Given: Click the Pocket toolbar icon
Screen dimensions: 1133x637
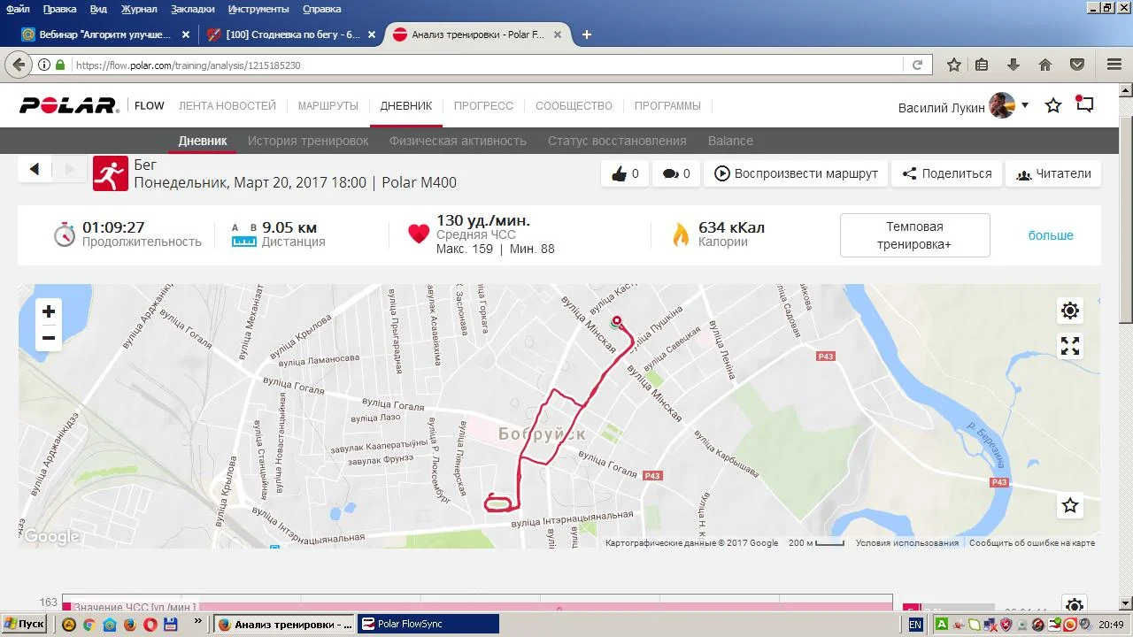Looking at the screenshot, I should (x=1077, y=65).
